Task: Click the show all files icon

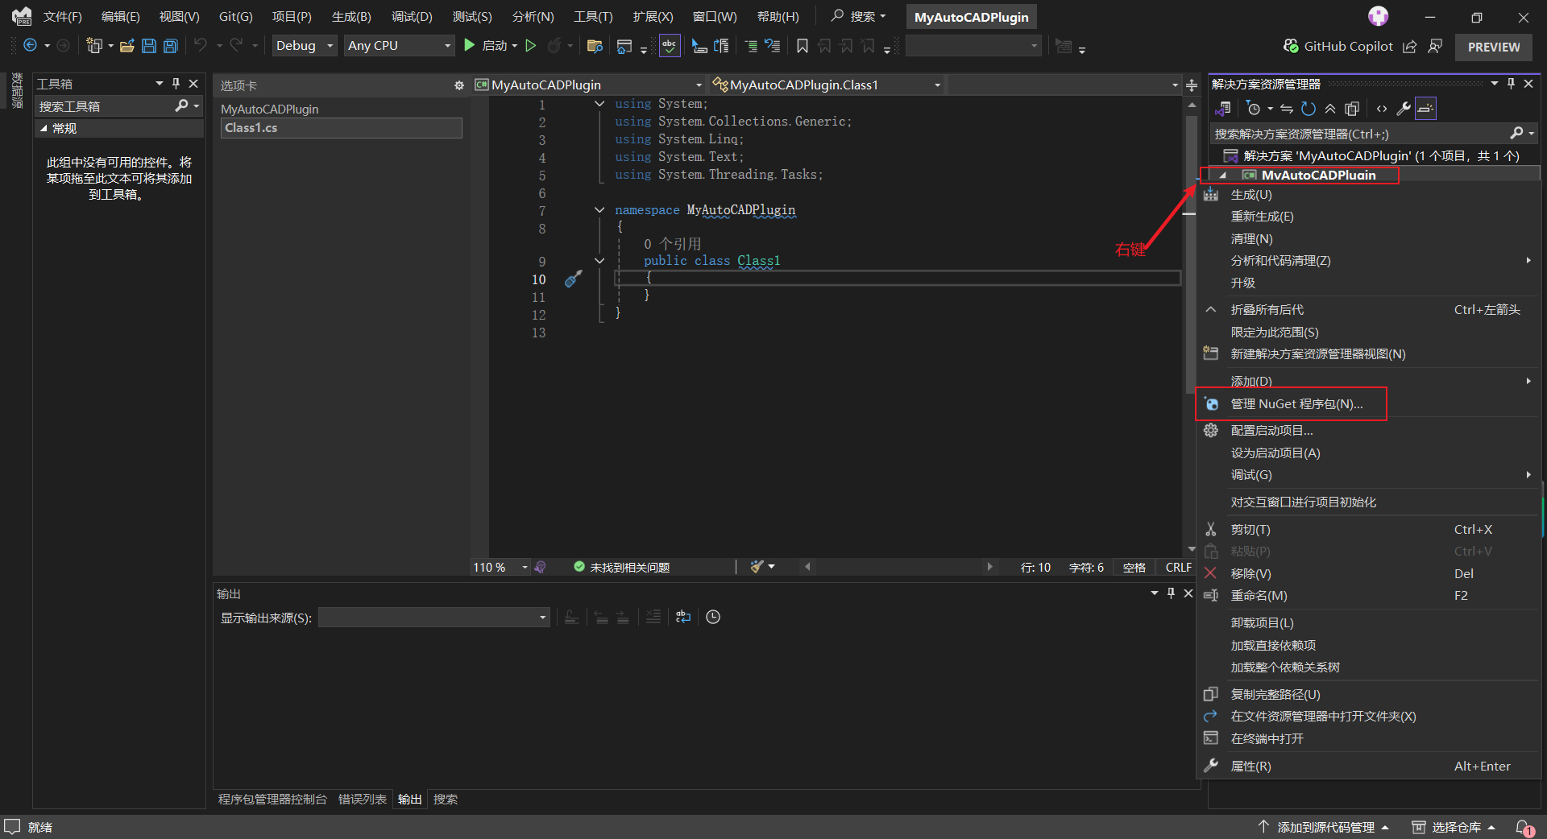Action: tap(1352, 109)
